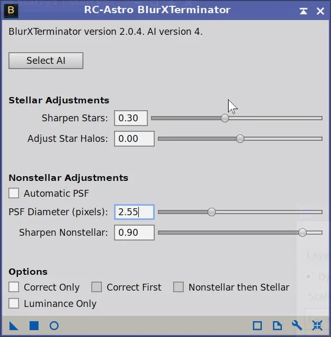Click the PSF Diameter value field
Viewport: 331px width, 337px height.
coord(134,212)
